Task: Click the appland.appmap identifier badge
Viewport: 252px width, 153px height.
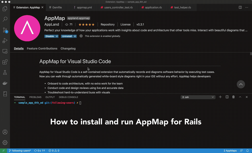Action: (78, 18)
